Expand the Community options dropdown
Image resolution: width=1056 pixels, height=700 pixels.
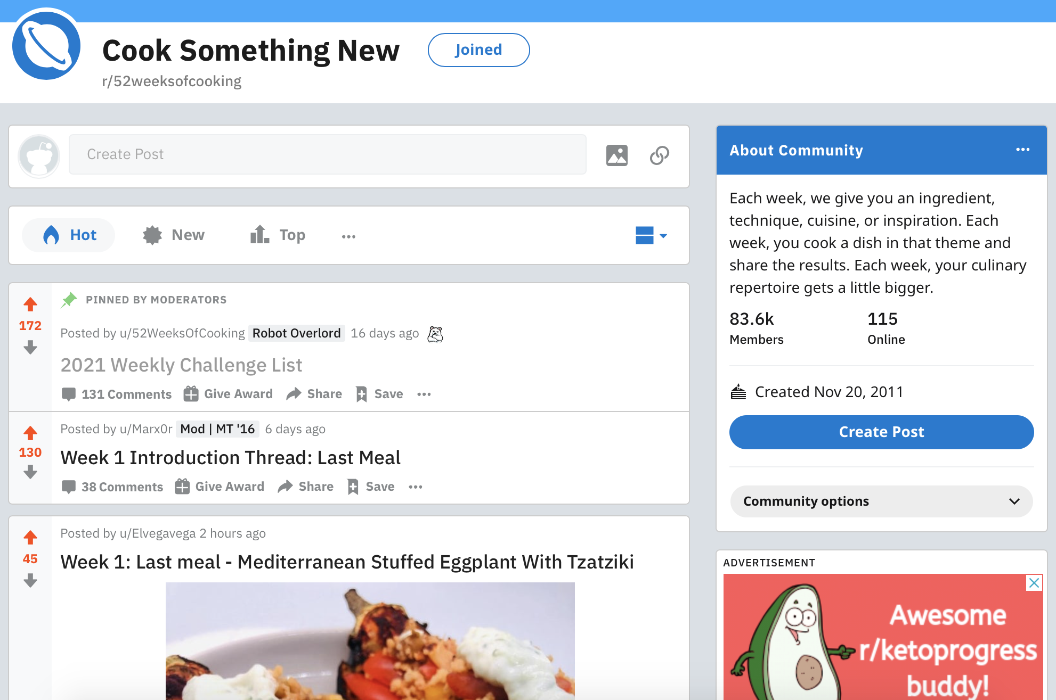(881, 501)
